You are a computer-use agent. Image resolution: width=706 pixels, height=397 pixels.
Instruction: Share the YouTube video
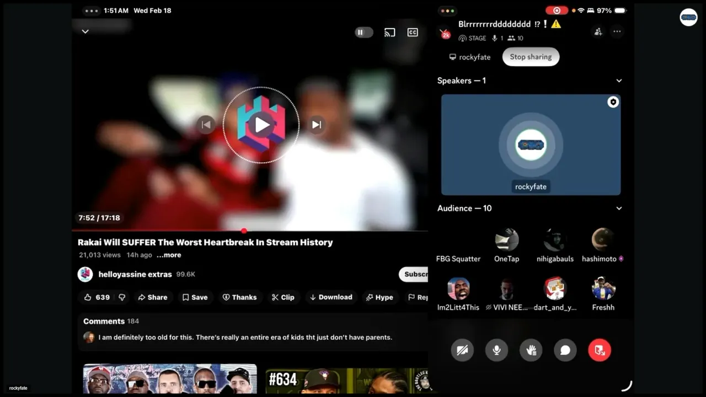[x=153, y=297]
